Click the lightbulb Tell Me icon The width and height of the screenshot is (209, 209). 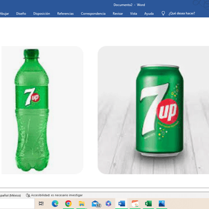click(x=163, y=14)
